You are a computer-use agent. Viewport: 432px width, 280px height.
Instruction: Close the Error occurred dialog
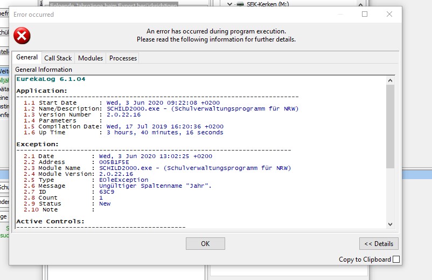pyautogui.click(x=389, y=15)
